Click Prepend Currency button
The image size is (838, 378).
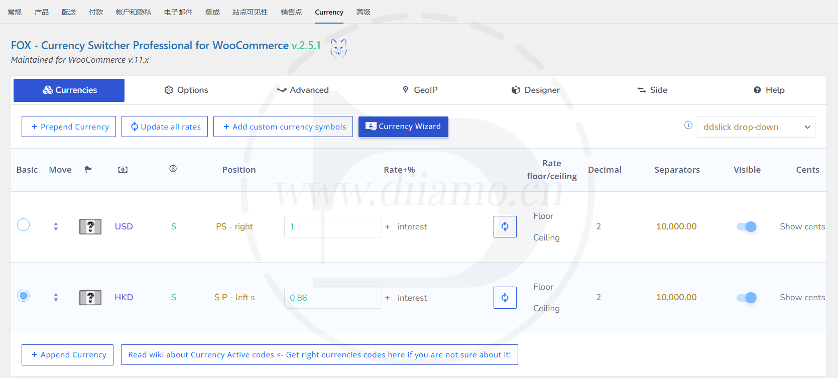pos(69,127)
